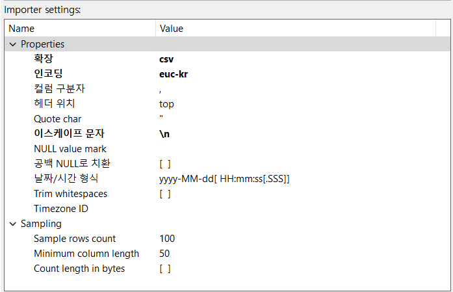The width and height of the screenshot is (453, 292).
Task: Click the Value column header
Action: [x=296, y=29]
